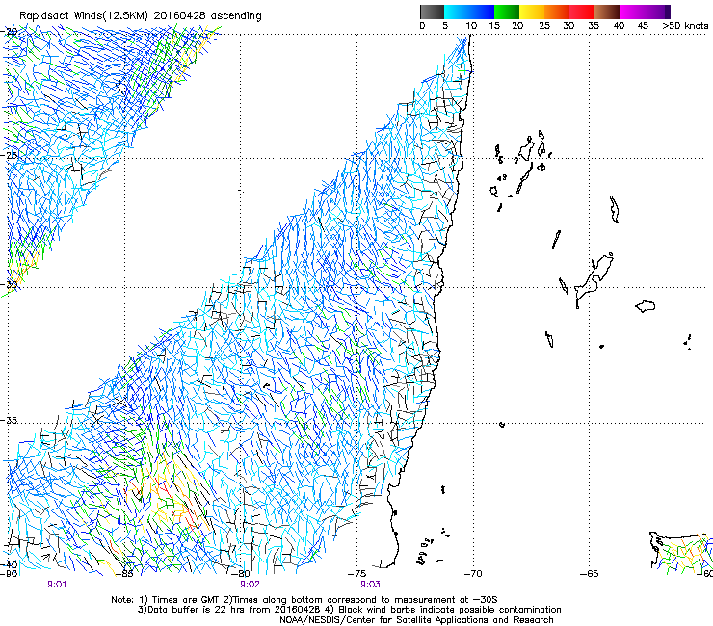Screen dimensions: 713x626
Task: Click the red 30-35 knots legend swatch
Action: click(582, 12)
